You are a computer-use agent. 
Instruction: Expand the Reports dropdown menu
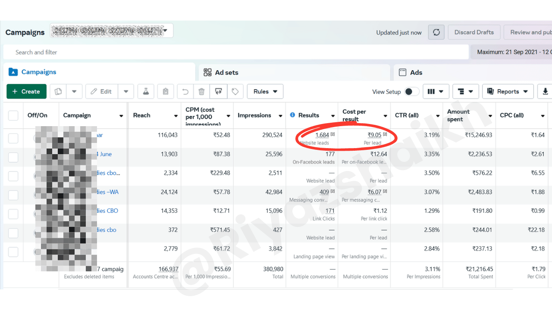point(508,91)
